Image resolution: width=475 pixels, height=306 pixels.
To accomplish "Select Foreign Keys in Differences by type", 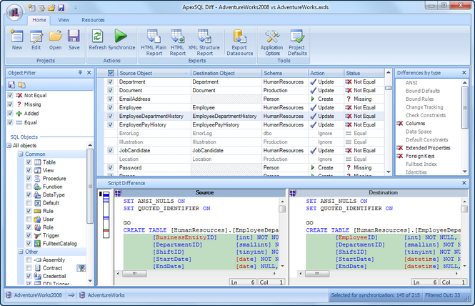I will coord(420,156).
